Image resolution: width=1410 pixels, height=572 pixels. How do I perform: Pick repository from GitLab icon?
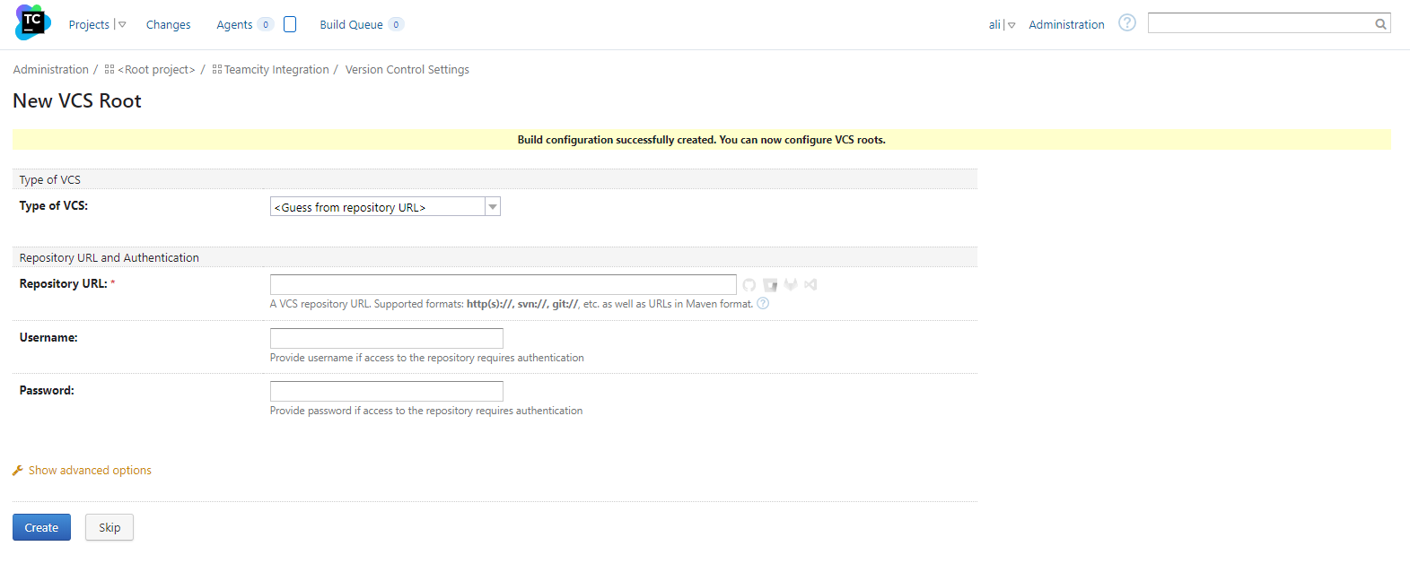[791, 285]
